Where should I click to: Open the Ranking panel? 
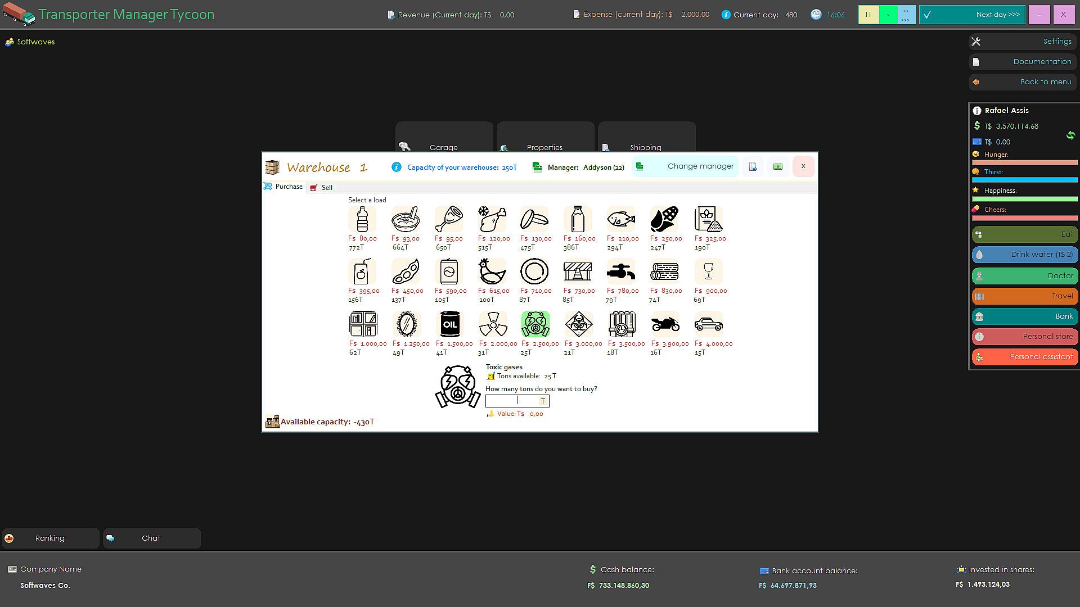[x=50, y=538]
